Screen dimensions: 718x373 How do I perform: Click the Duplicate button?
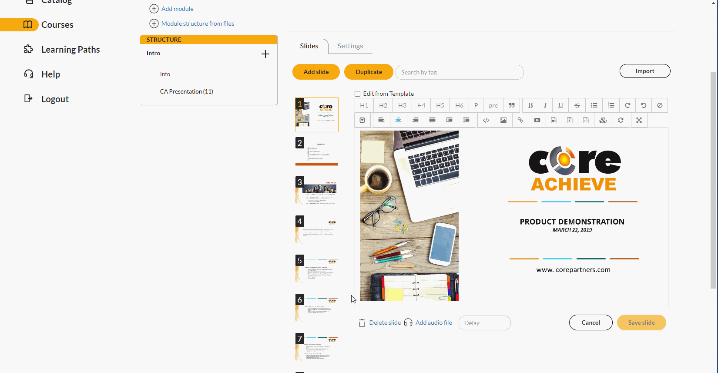pyautogui.click(x=369, y=72)
